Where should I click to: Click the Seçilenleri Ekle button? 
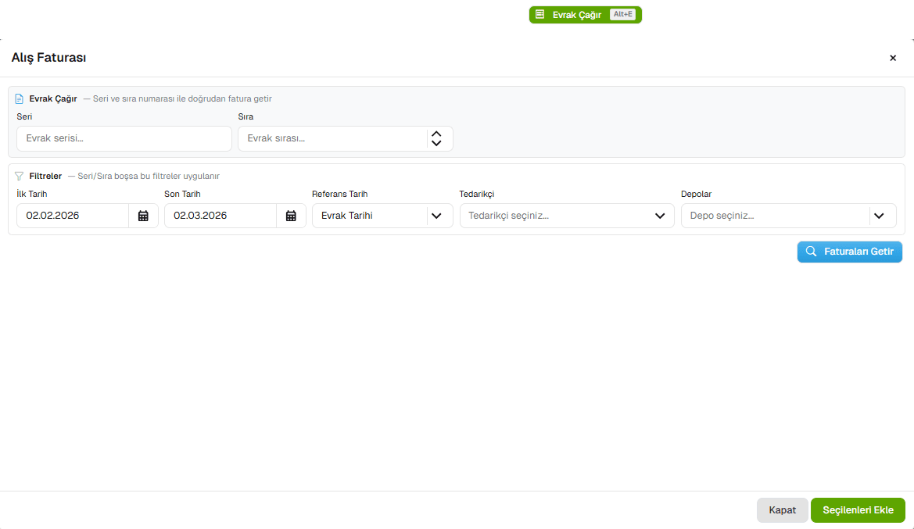[x=858, y=510]
